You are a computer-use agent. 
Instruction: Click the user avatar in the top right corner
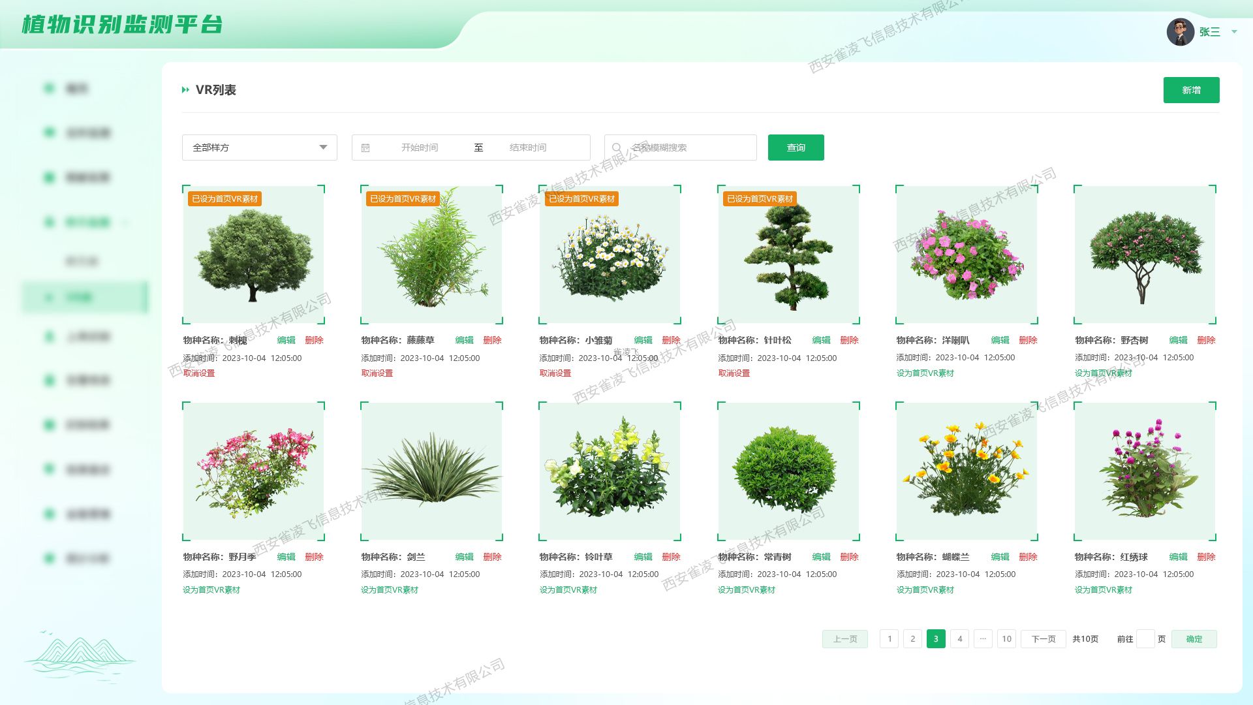(1179, 31)
